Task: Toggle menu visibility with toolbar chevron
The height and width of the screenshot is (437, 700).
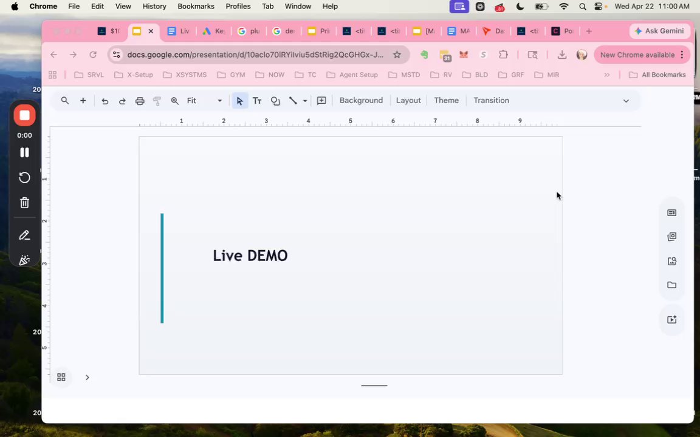Action: [626, 101]
